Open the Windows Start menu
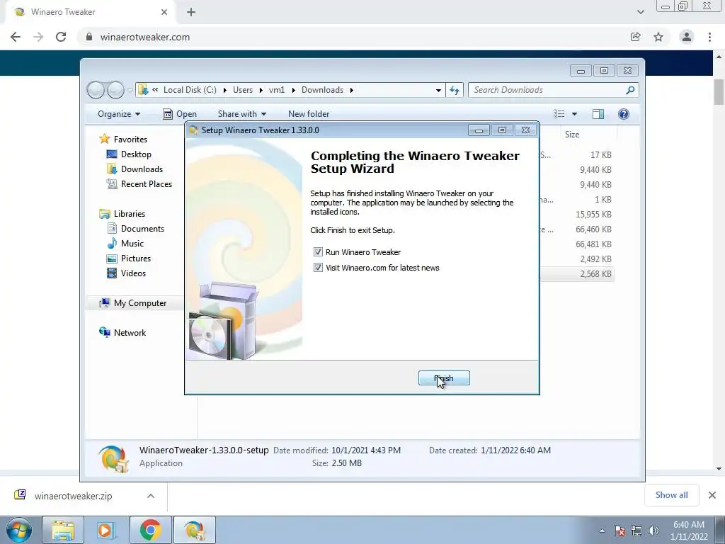Image resolution: width=725 pixels, height=544 pixels. tap(19, 530)
